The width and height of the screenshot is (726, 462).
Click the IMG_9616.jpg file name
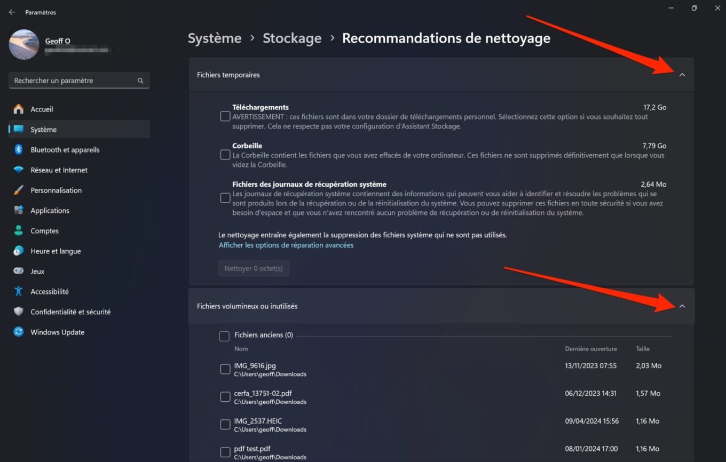point(255,365)
